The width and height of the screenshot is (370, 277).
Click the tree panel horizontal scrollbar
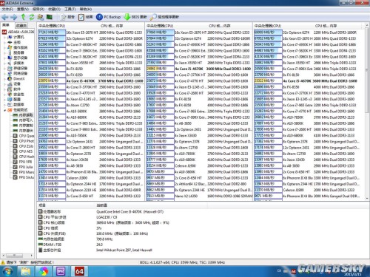click(x=18, y=255)
